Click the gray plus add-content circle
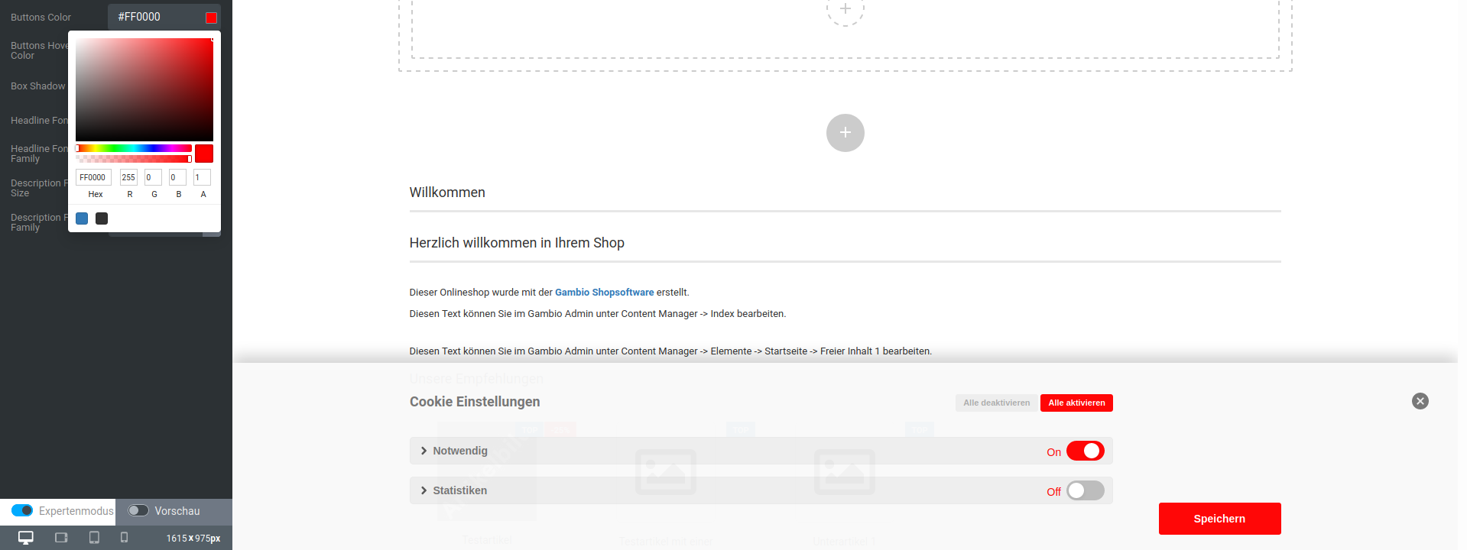 (845, 133)
